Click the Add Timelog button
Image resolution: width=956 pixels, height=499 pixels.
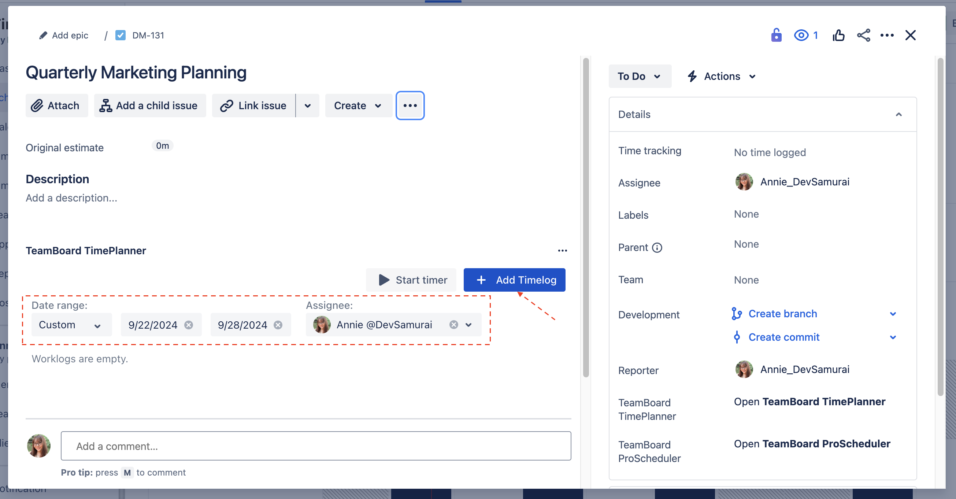(514, 280)
